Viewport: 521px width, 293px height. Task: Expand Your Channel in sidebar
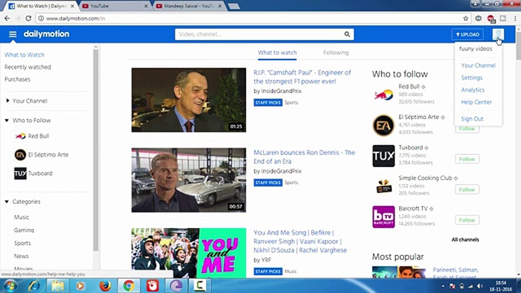[x=7, y=101]
